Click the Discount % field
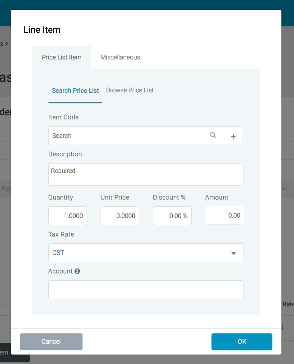Screen dimensions: 294x364 (172, 216)
